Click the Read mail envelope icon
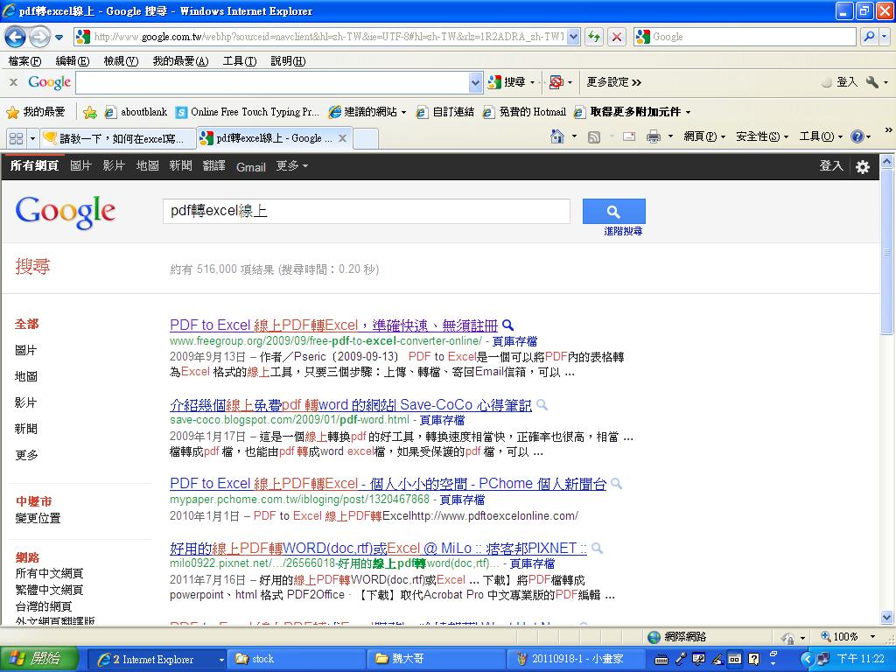Screen dimensions: 896x672 [629, 136]
